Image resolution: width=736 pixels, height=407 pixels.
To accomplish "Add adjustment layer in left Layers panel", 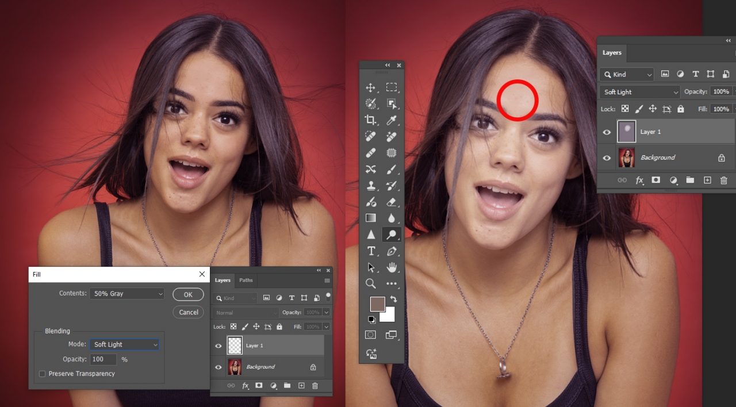I will tap(273, 385).
